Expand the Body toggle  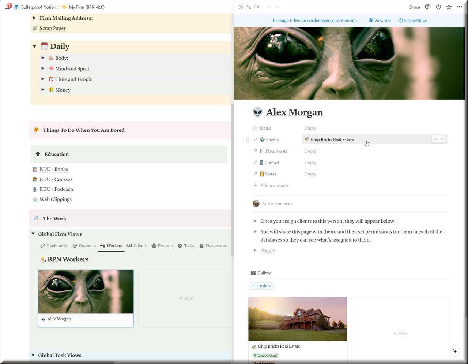[43, 58]
